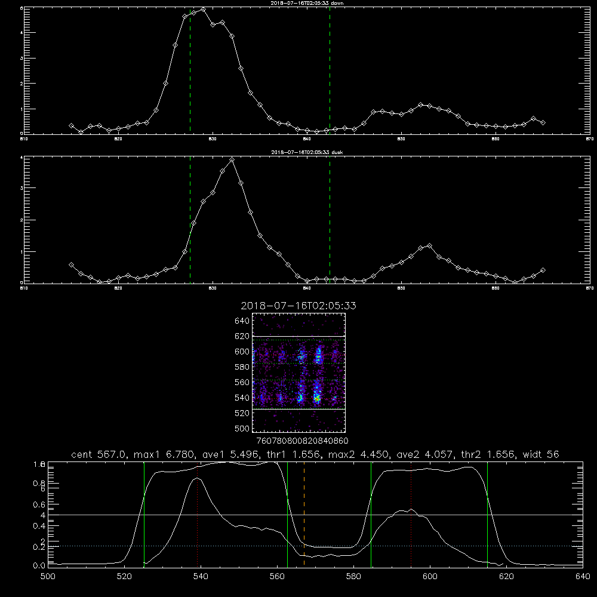Click the '520' label on spectral image y-axis
Image resolution: width=597 pixels, height=597 pixels.
tap(242, 413)
